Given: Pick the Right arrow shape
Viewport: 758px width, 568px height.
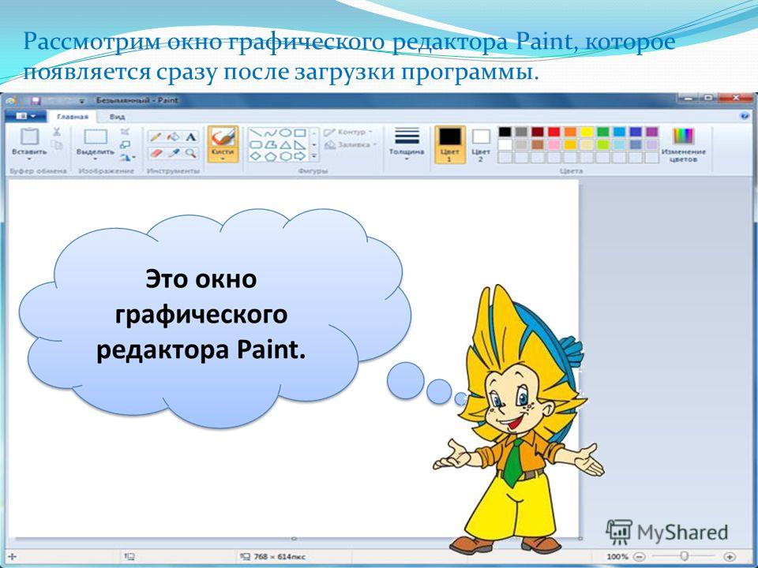Looking at the screenshot, I should click(x=300, y=156).
